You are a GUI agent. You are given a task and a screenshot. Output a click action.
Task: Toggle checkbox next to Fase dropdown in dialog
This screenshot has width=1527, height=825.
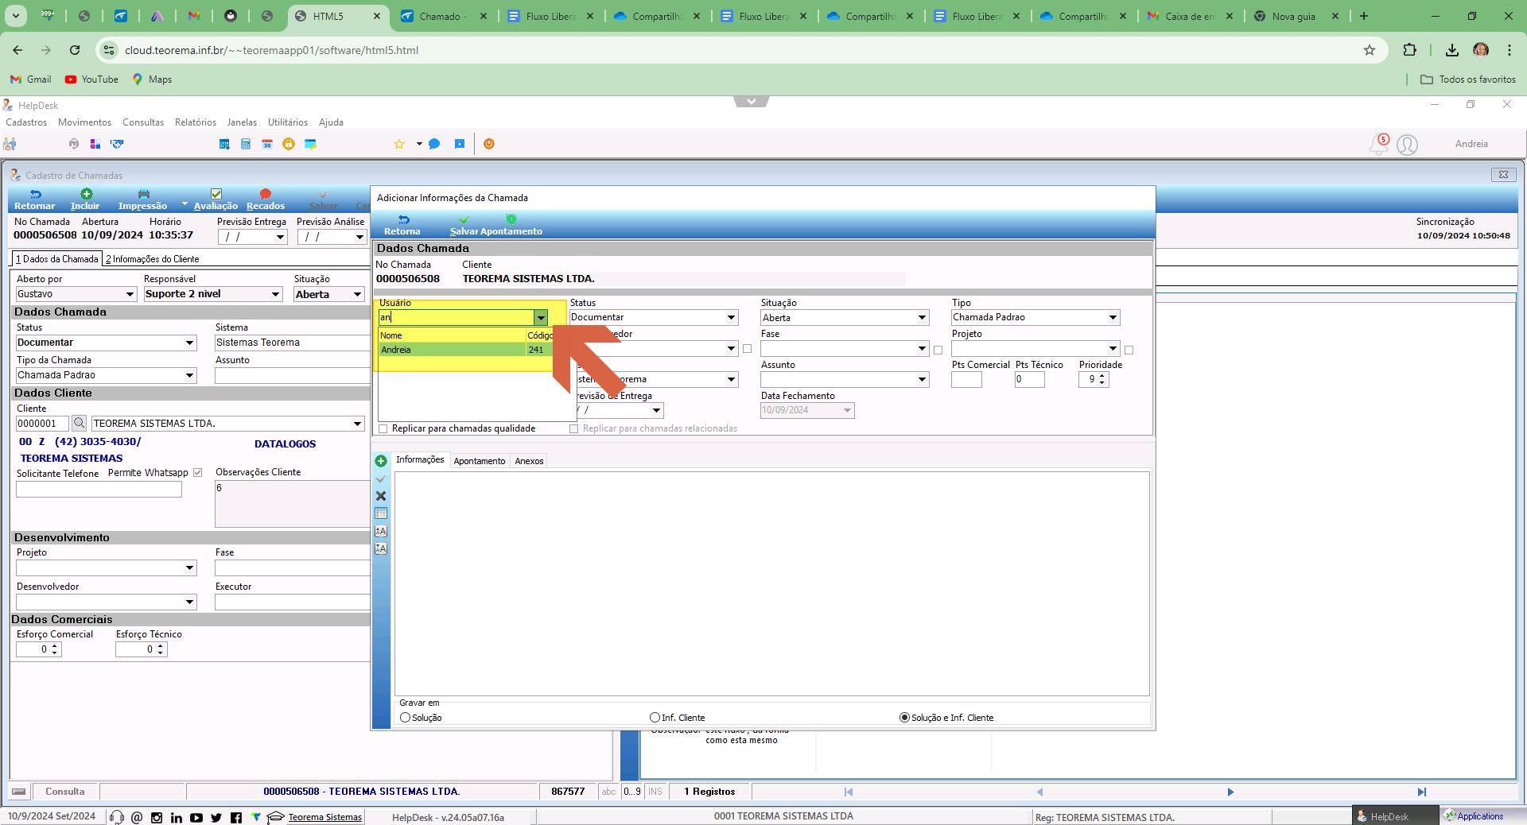tap(938, 350)
